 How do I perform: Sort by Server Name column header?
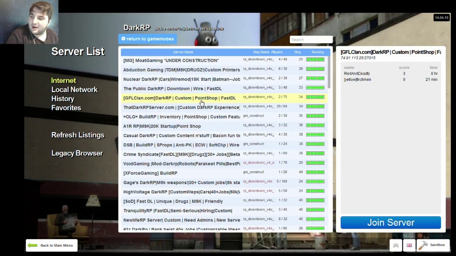[x=183, y=52]
